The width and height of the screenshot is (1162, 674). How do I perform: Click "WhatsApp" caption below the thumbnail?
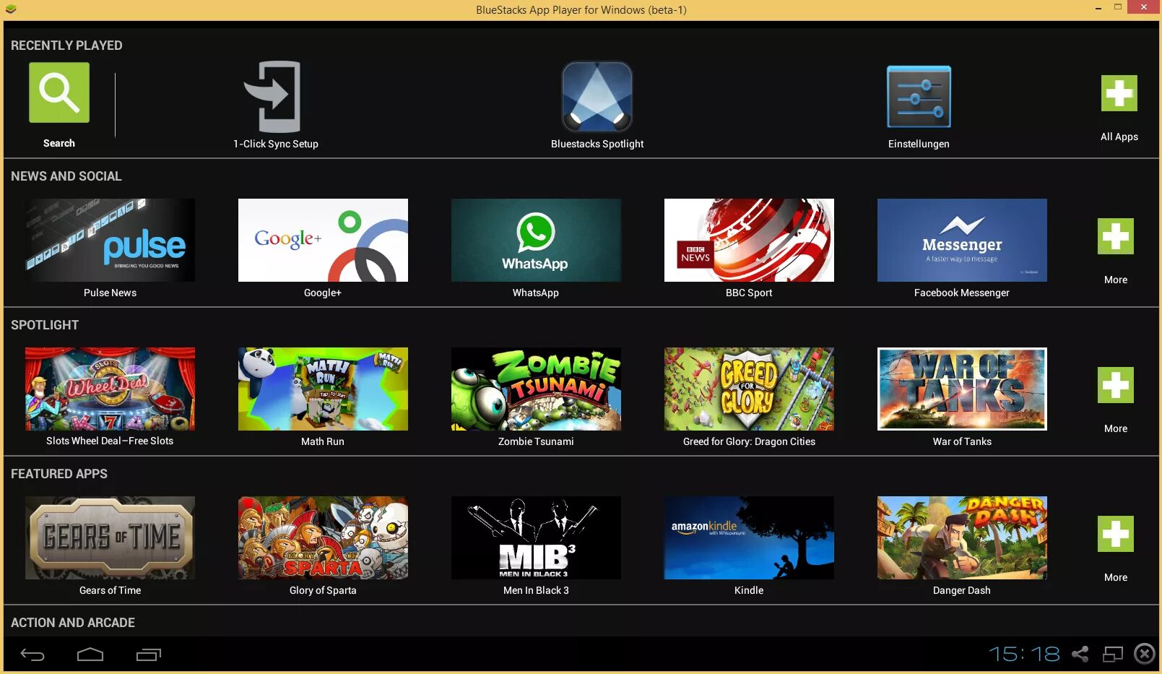pos(536,293)
